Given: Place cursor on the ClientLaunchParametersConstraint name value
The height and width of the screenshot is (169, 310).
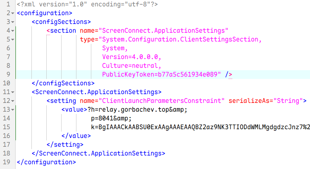Looking at the screenshot, I should (x=162, y=101).
